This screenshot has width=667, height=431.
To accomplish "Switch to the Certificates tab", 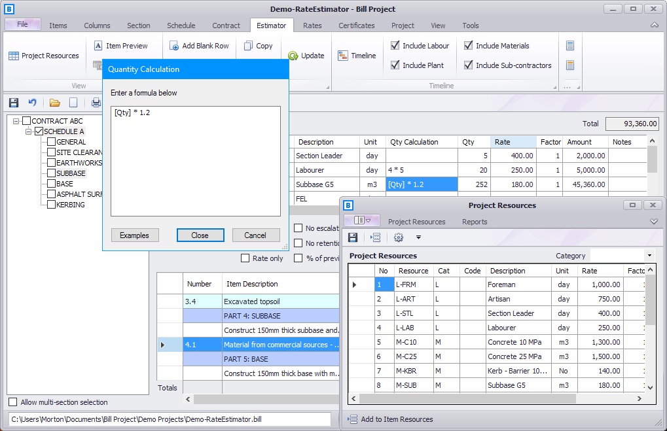I will (x=357, y=26).
